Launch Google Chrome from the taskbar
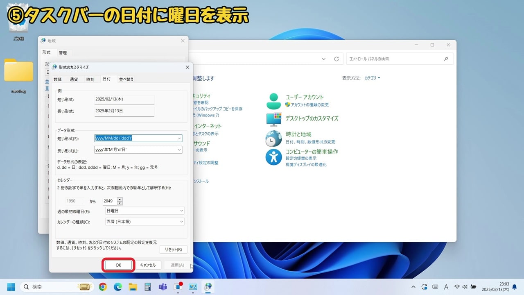Screen dimensions: 524x295 click(103, 287)
